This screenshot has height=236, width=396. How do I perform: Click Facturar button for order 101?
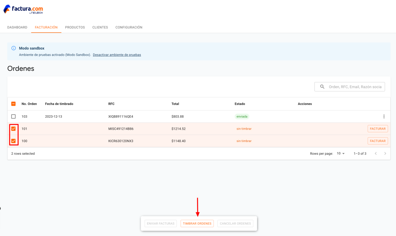point(377,128)
